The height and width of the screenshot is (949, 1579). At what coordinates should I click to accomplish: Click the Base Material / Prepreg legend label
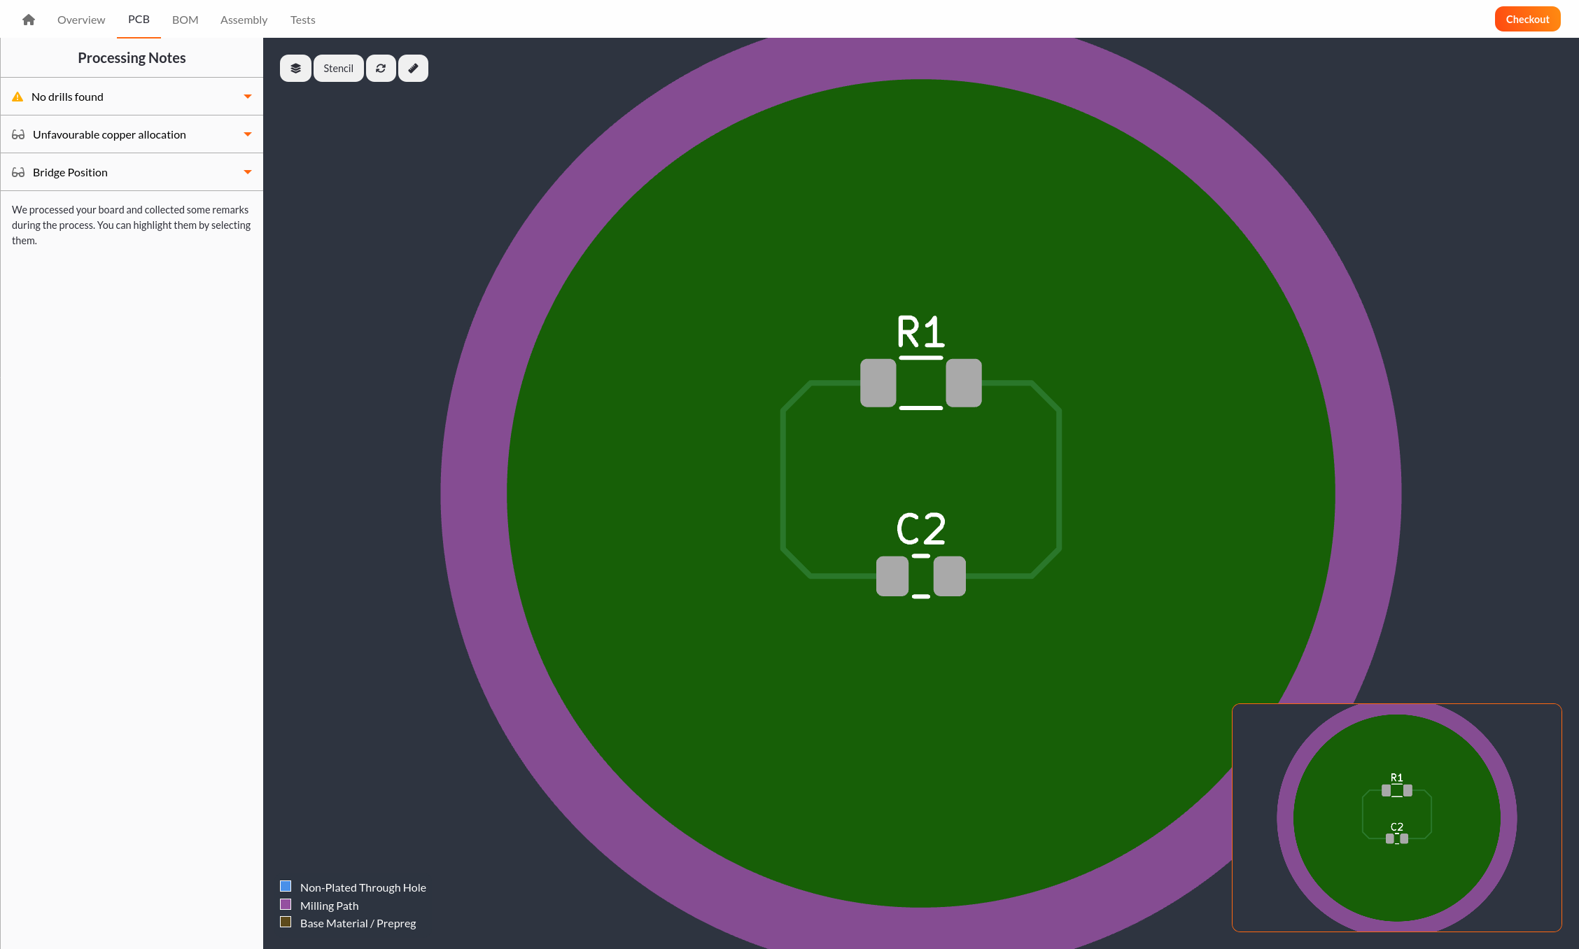tap(358, 923)
